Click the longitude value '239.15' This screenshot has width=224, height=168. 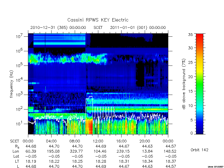124,151
